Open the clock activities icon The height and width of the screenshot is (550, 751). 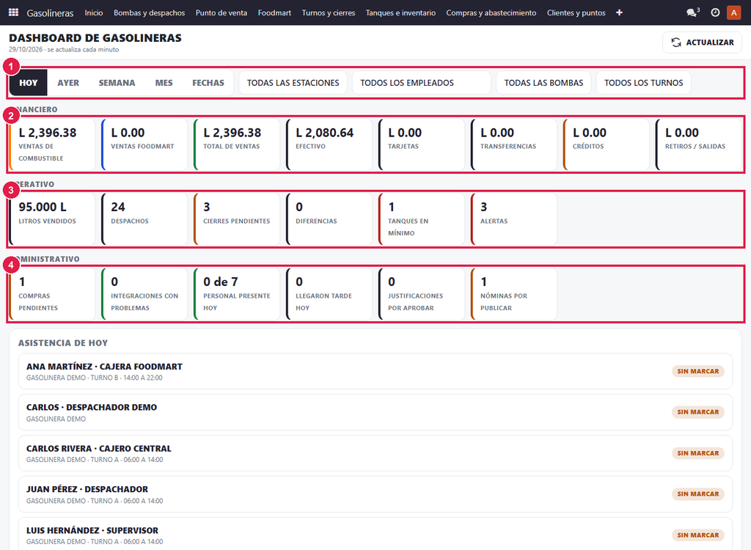(714, 12)
